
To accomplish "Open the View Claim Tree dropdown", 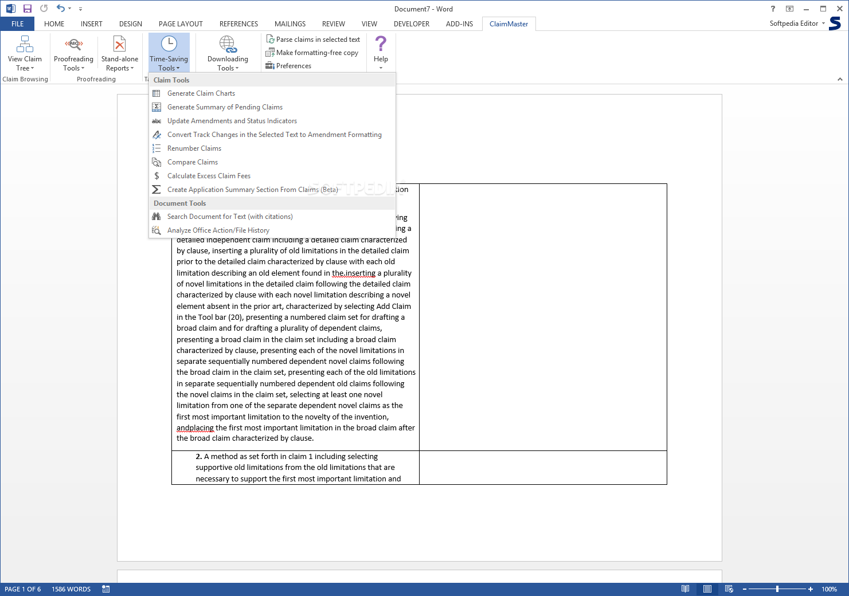I will (25, 53).
